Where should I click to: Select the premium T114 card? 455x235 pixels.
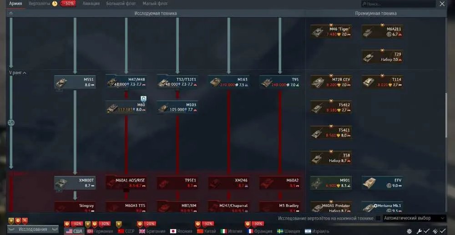(x=382, y=82)
